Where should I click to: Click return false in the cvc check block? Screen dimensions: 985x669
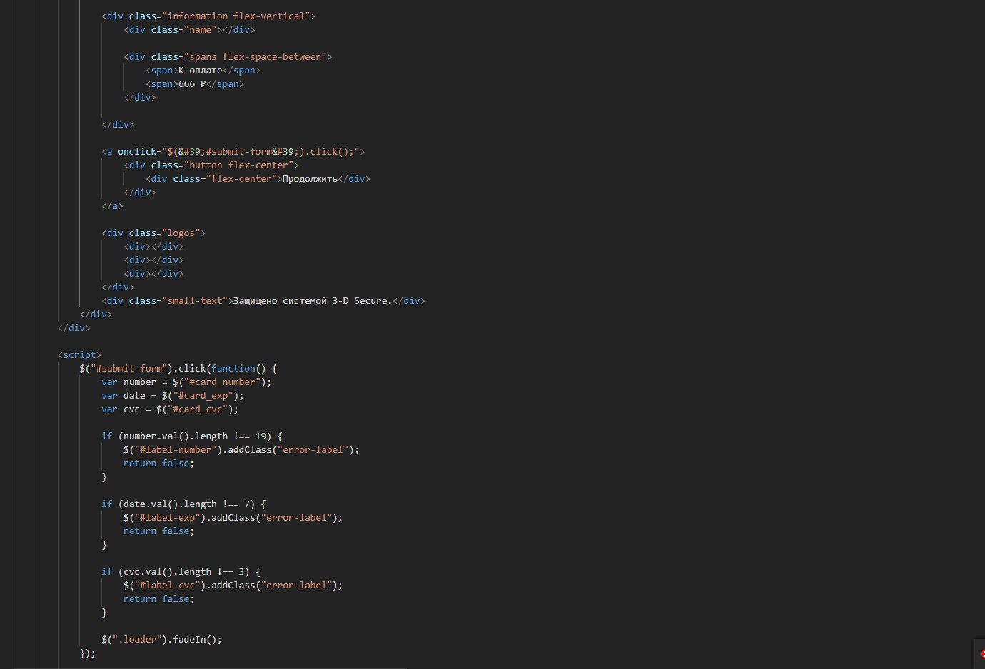[158, 598]
